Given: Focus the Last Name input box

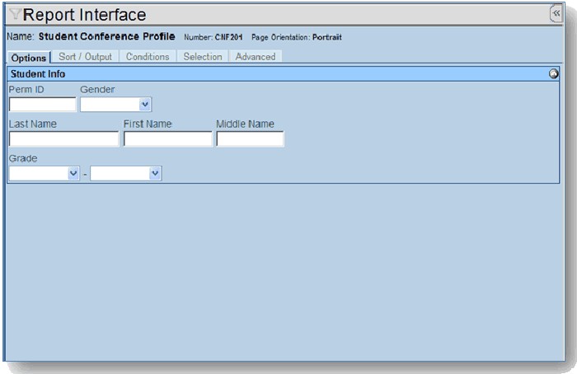Looking at the screenshot, I should (x=63, y=139).
